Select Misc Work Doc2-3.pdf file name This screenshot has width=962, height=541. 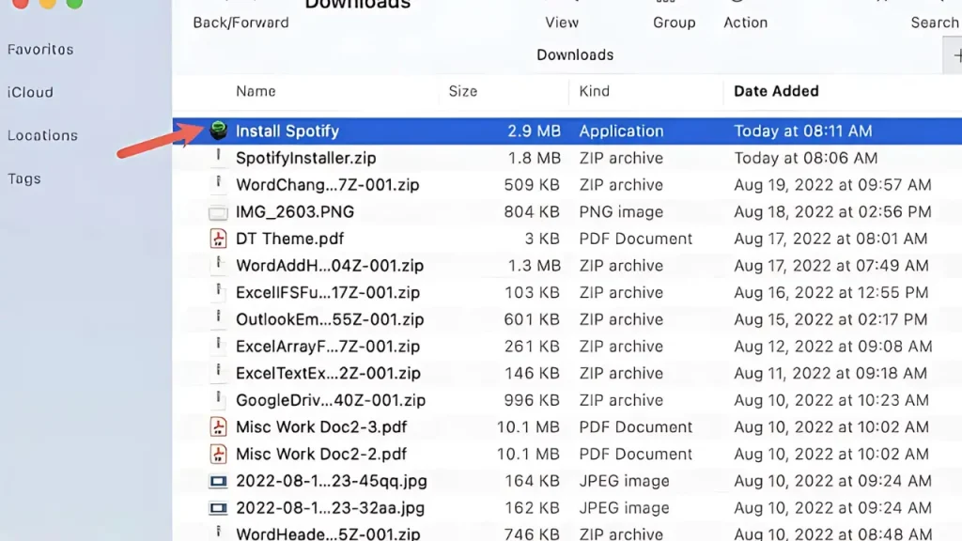[x=321, y=427]
